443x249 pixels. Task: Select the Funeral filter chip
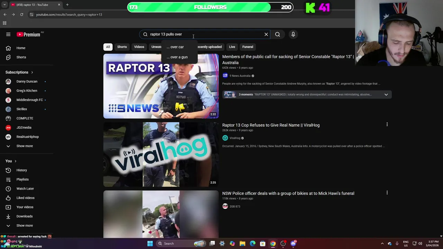tap(248, 47)
